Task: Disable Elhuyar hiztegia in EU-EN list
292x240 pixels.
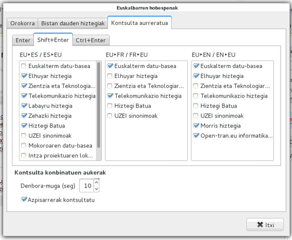Action: pos(196,76)
